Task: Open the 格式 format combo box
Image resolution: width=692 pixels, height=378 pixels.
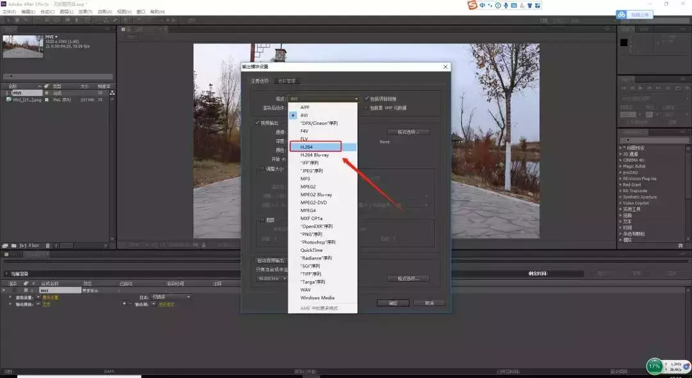Action: tap(324, 99)
